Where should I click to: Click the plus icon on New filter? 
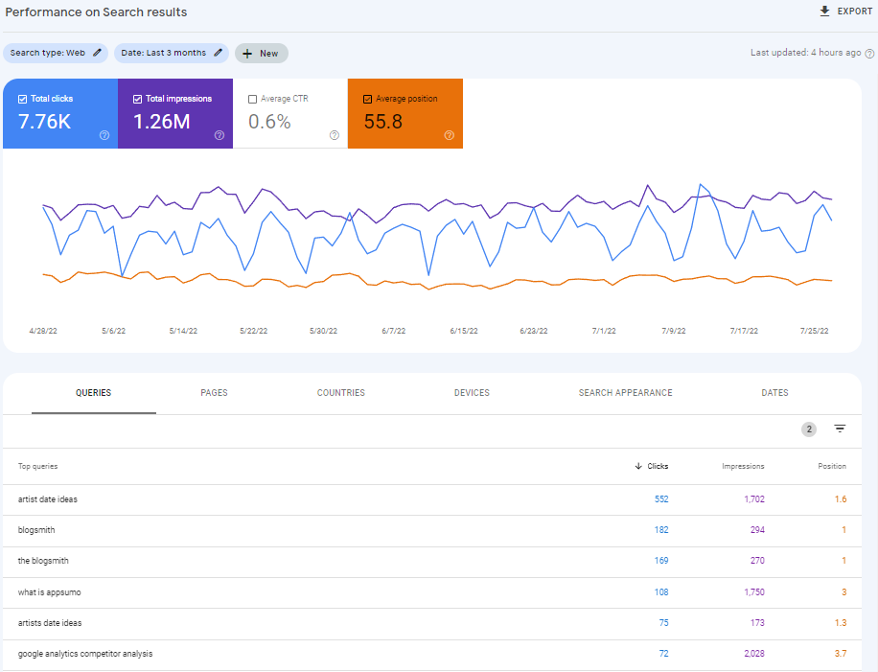247,54
